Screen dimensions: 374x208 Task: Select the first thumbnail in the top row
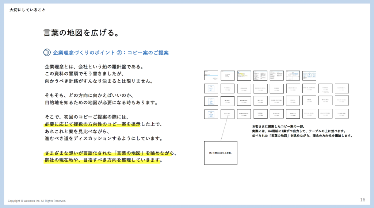(x=211, y=76)
